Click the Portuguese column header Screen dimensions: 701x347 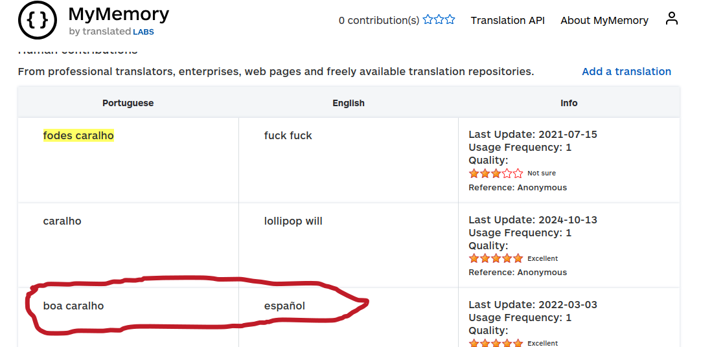[128, 103]
